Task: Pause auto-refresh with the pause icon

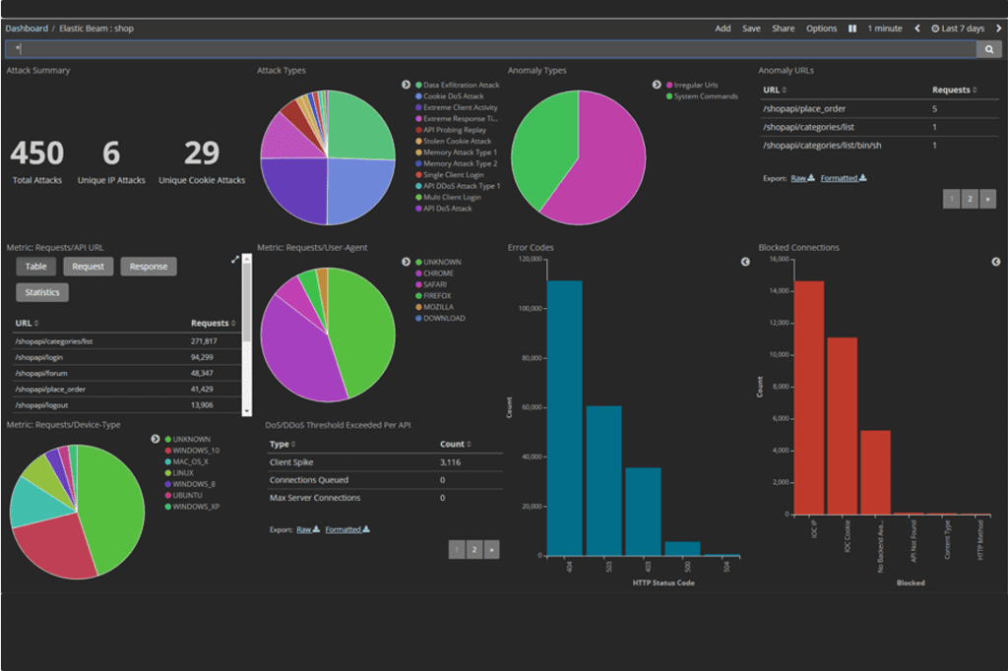Action: (851, 29)
